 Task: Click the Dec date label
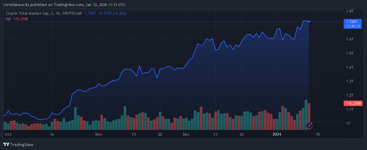click(186, 134)
